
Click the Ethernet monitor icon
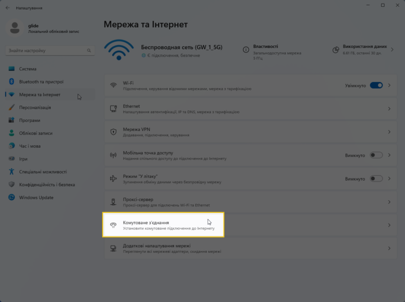113,109
